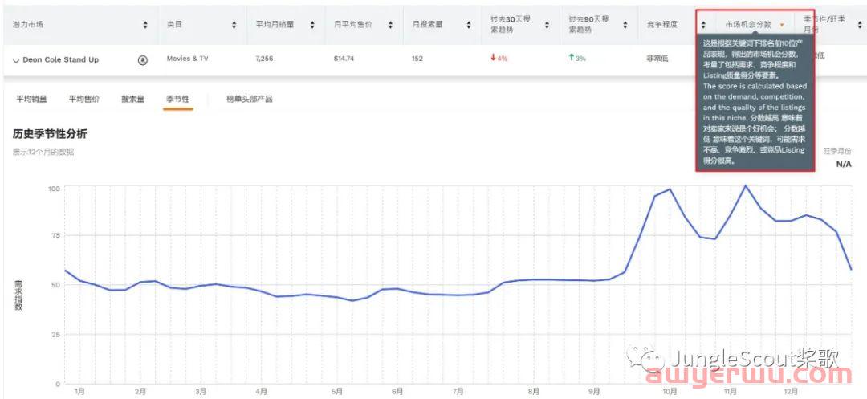Image resolution: width=867 pixels, height=399 pixels.
Task: Click the November peak on the line chart
Action: coord(746,186)
